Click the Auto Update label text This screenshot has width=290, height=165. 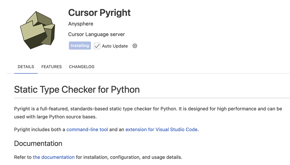115,46
